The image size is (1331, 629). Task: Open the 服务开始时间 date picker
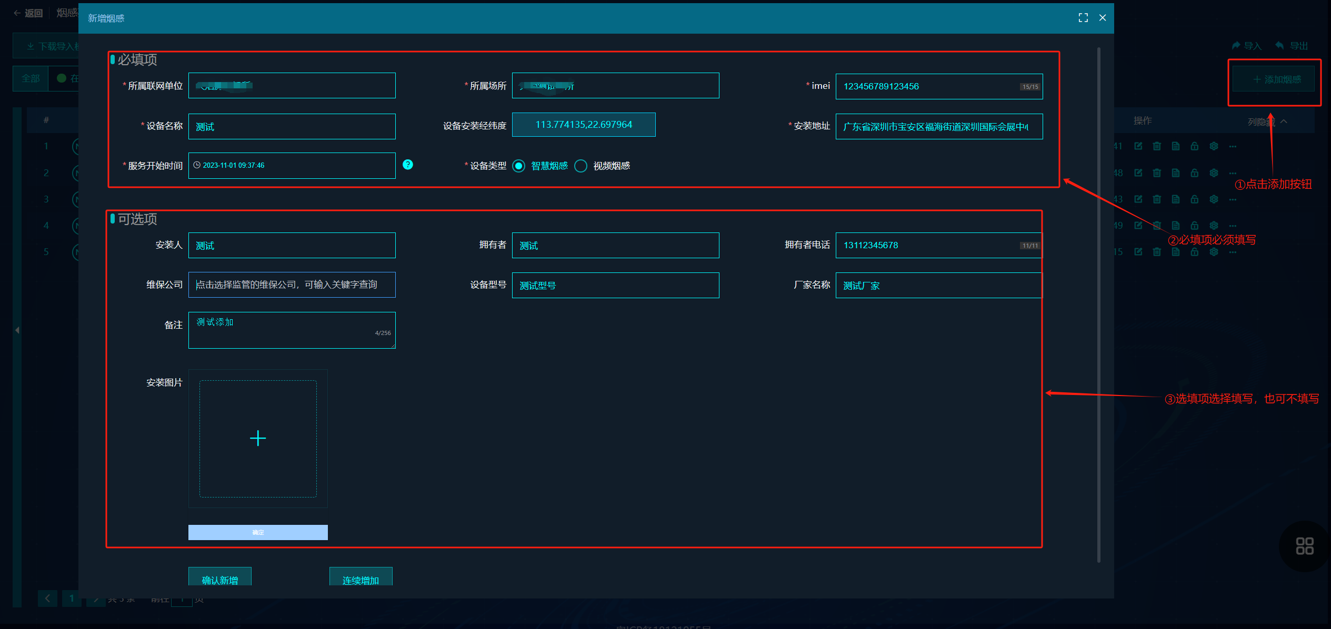pos(292,165)
